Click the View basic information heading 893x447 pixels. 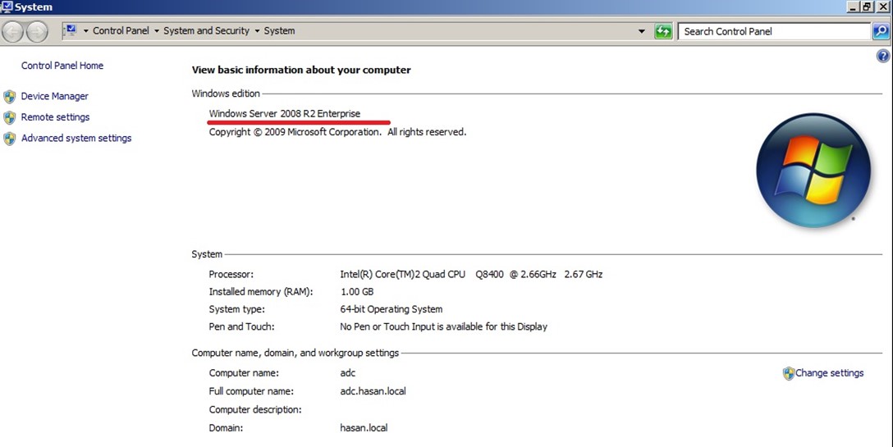click(x=301, y=70)
